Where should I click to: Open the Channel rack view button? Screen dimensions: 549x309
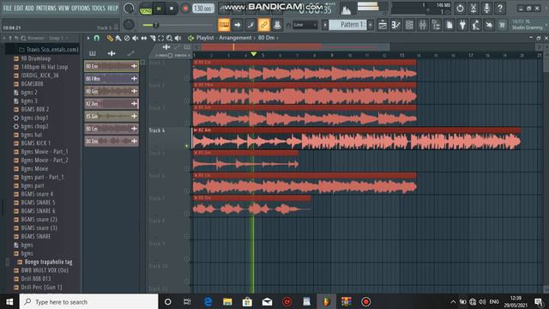(x=409, y=25)
